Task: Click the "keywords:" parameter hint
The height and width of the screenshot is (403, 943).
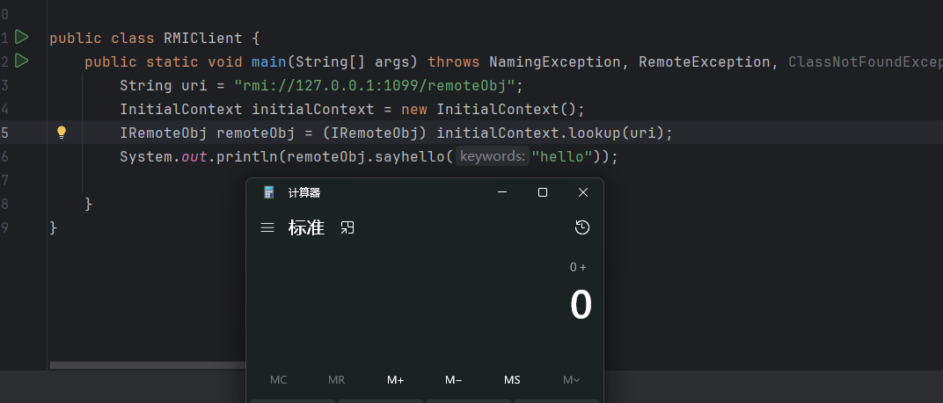Action: pos(493,156)
